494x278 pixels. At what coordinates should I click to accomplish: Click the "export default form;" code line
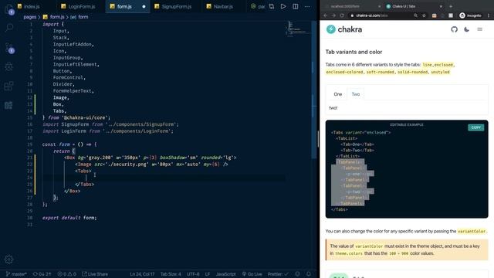(69, 218)
